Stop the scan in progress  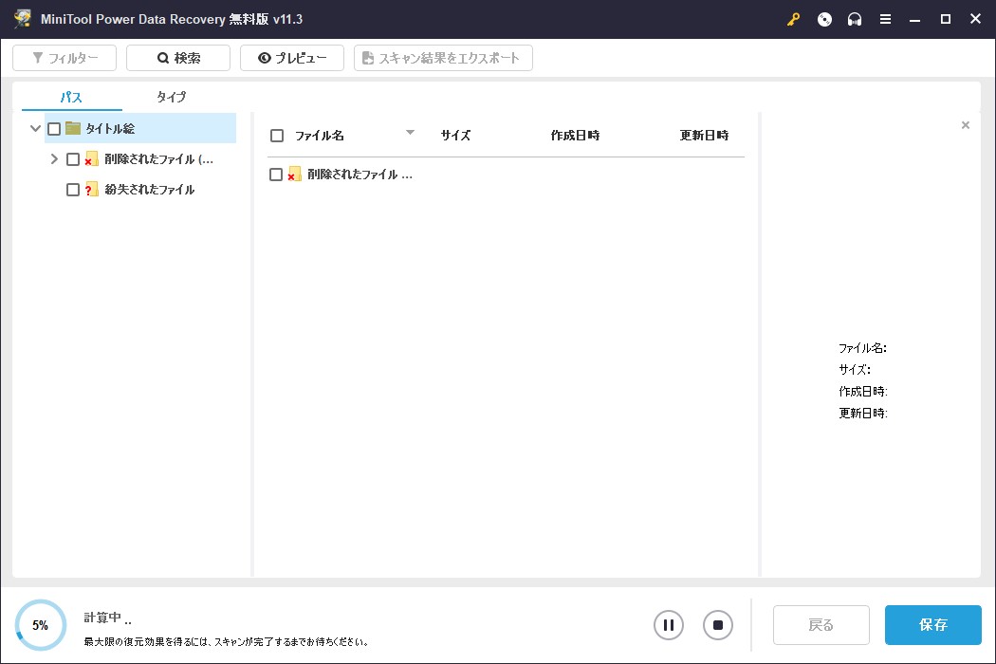(x=718, y=625)
